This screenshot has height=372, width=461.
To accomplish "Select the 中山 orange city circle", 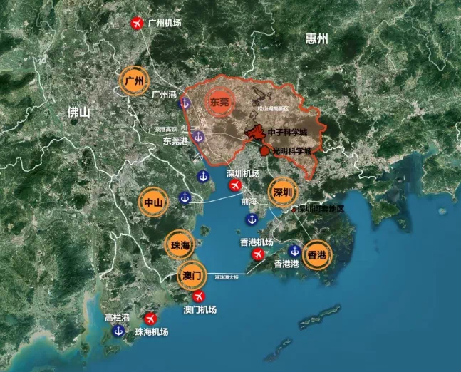I will tap(153, 202).
